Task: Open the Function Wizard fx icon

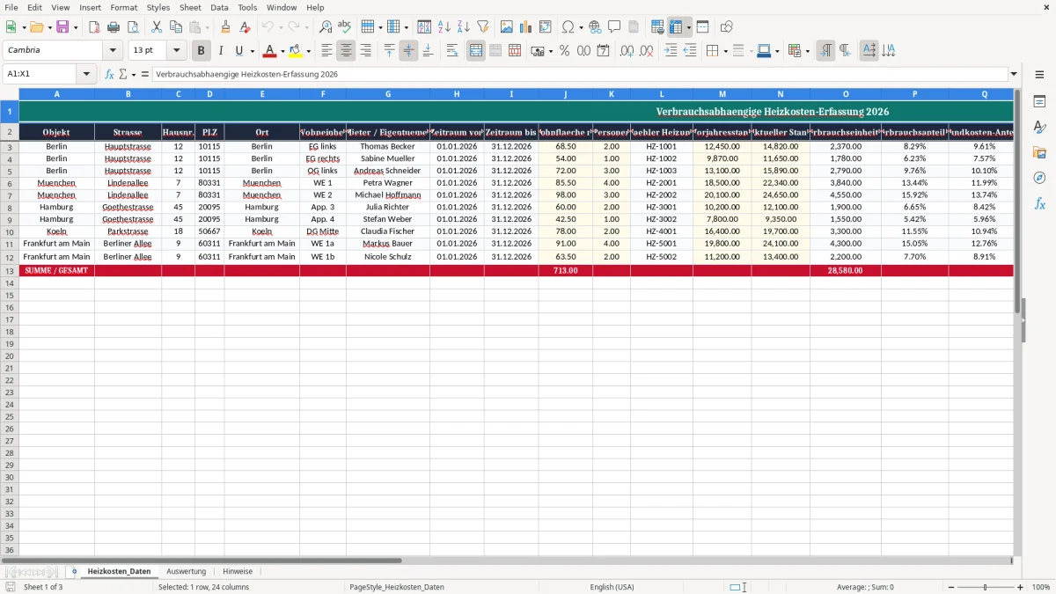Action: [x=109, y=74]
